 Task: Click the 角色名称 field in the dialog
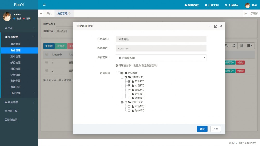[161, 39]
